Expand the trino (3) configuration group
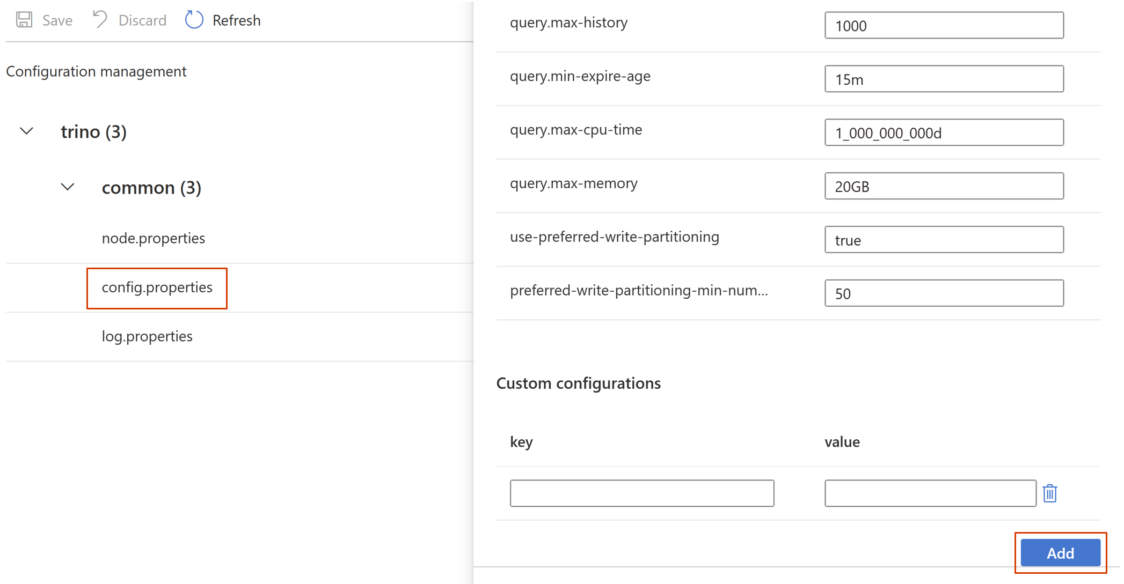 pyautogui.click(x=27, y=132)
